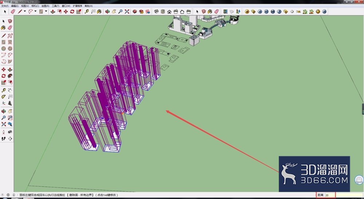Open the 窗口(W) menu
This screenshot has width=364, height=199.
[x=66, y=6]
